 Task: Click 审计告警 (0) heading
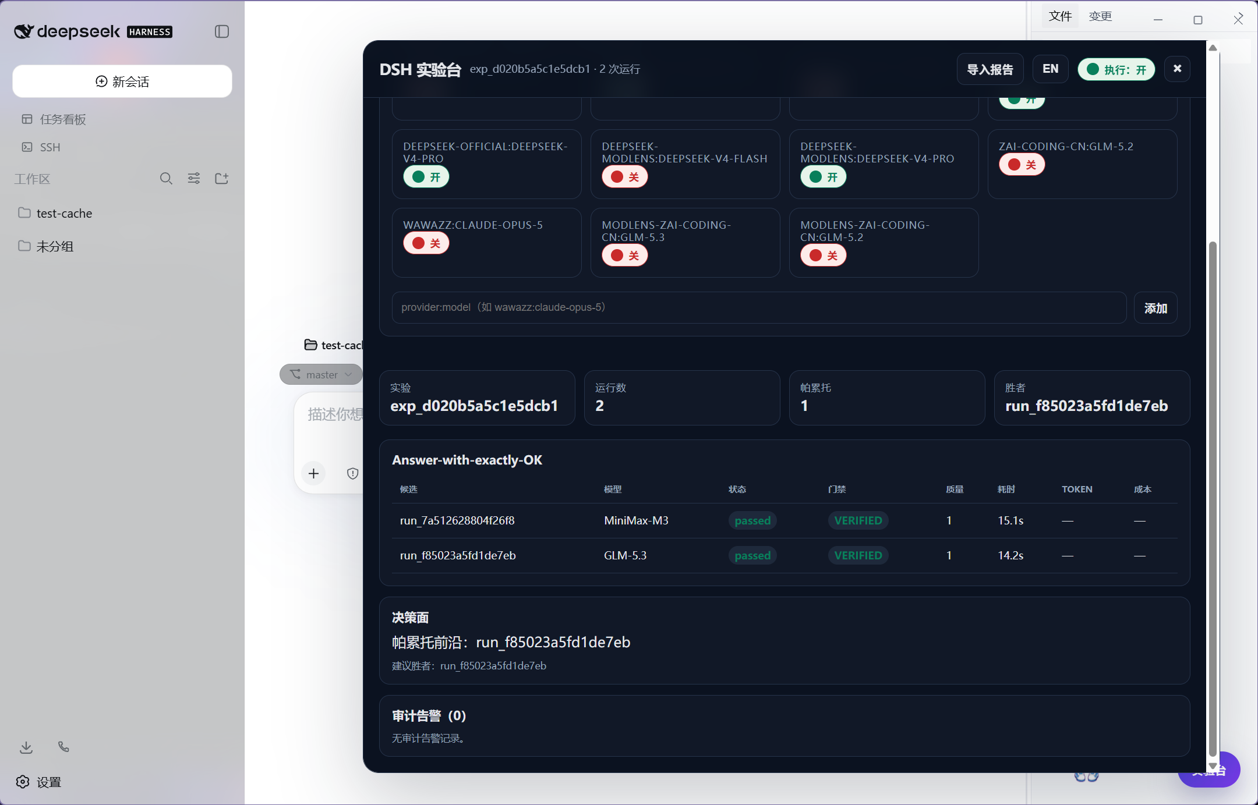click(x=429, y=715)
